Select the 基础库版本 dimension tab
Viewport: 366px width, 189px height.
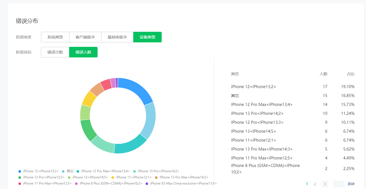[117, 37]
